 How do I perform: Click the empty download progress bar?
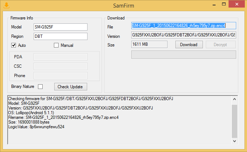pos(184,55)
